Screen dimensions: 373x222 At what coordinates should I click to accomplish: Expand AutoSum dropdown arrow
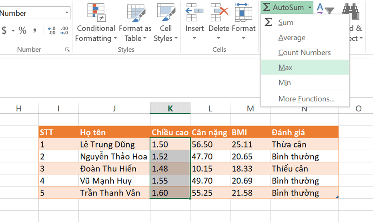(x=310, y=7)
